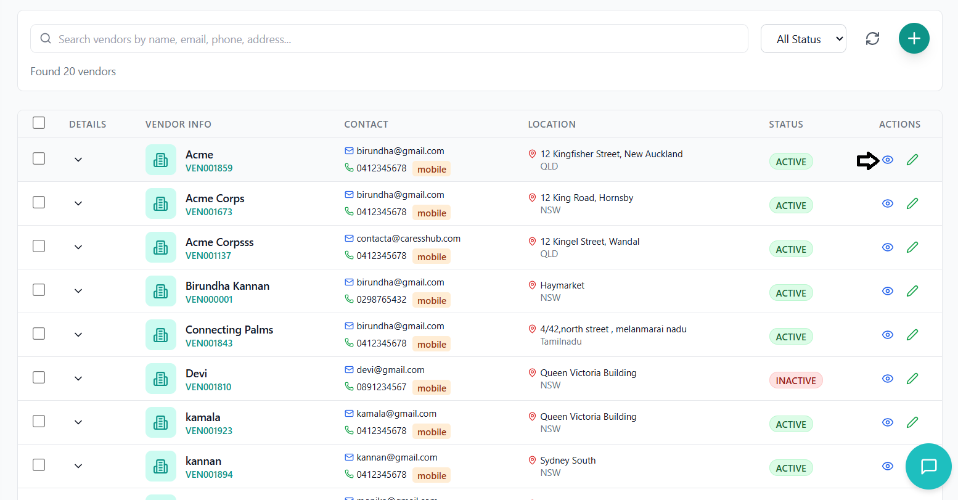958x500 pixels.
Task: Expand details for kannan row
Action: [78, 465]
